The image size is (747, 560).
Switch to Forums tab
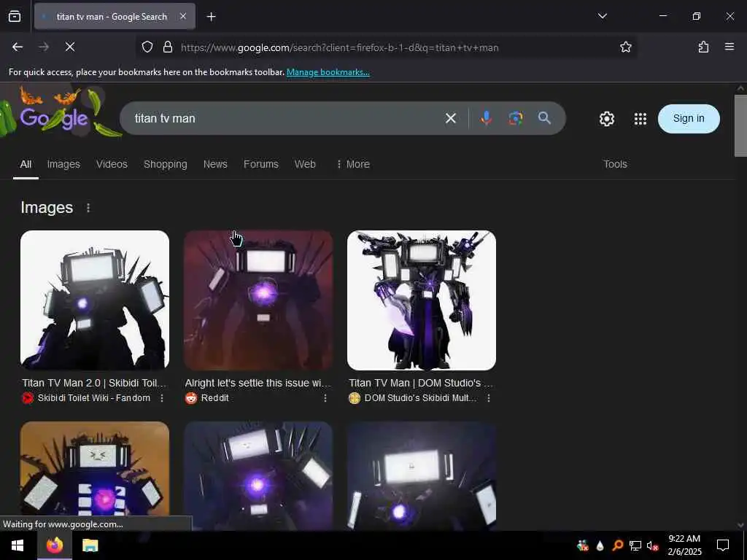point(261,164)
